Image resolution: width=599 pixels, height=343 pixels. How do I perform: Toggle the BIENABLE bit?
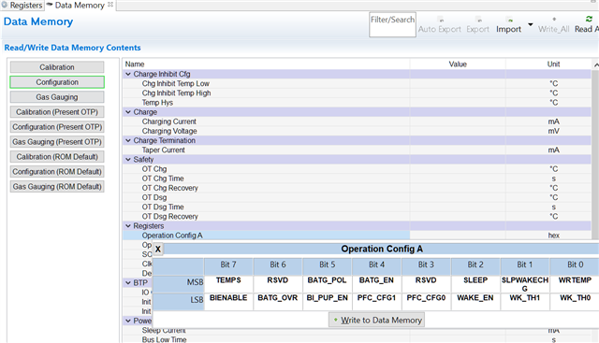228,302
